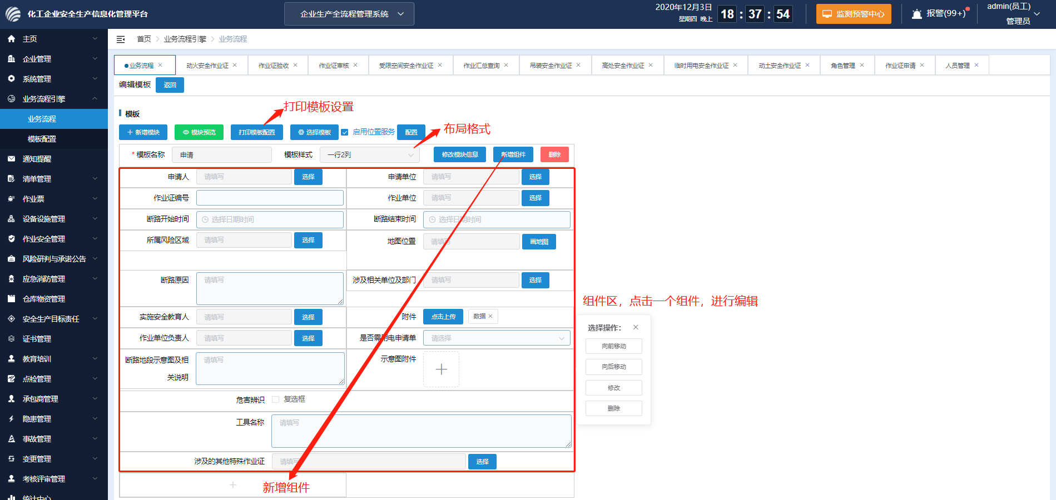This screenshot has width=1056, height=500.
Task: Click the 选择模板 button
Action: point(314,132)
